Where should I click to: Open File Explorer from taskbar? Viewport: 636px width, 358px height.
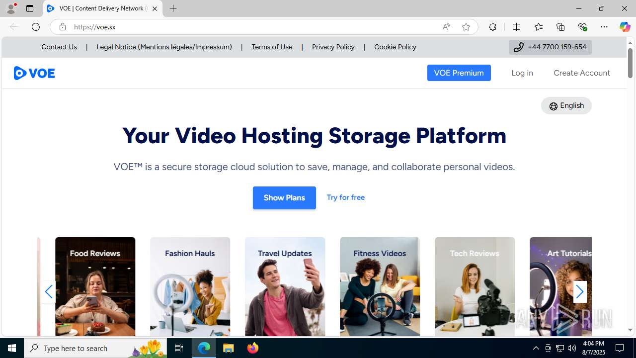(229, 348)
